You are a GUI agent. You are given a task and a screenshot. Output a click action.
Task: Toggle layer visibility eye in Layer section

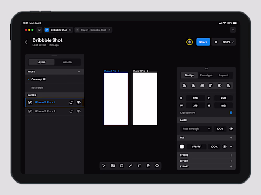pos(231,129)
